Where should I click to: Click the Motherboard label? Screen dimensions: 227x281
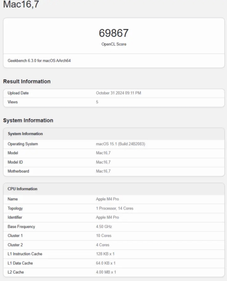pyautogui.click(x=18, y=171)
